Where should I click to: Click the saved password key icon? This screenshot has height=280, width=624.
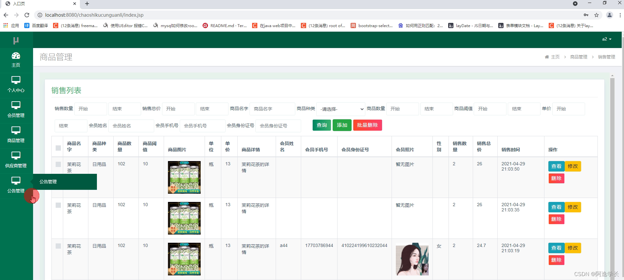(586, 15)
